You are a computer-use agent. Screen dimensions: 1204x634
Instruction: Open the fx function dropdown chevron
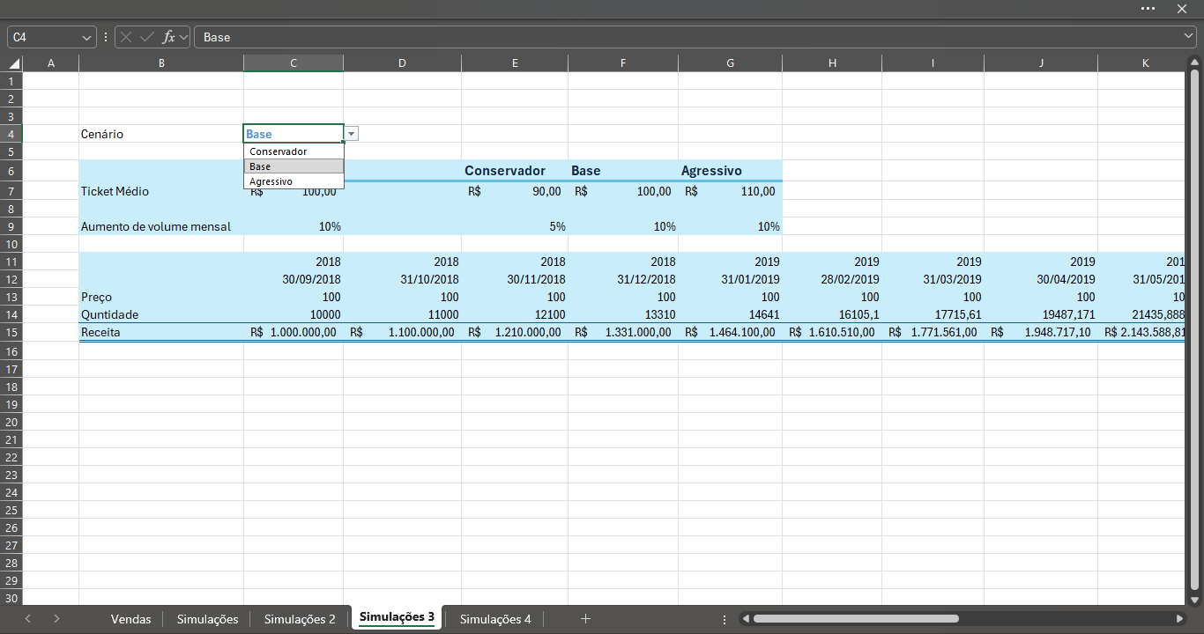184,37
